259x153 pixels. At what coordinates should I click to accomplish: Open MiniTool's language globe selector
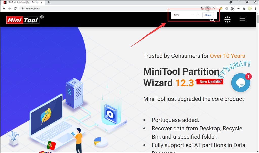coord(227,19)
